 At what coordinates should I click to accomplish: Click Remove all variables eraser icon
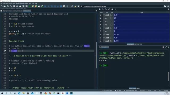click(x=109, y=9)
